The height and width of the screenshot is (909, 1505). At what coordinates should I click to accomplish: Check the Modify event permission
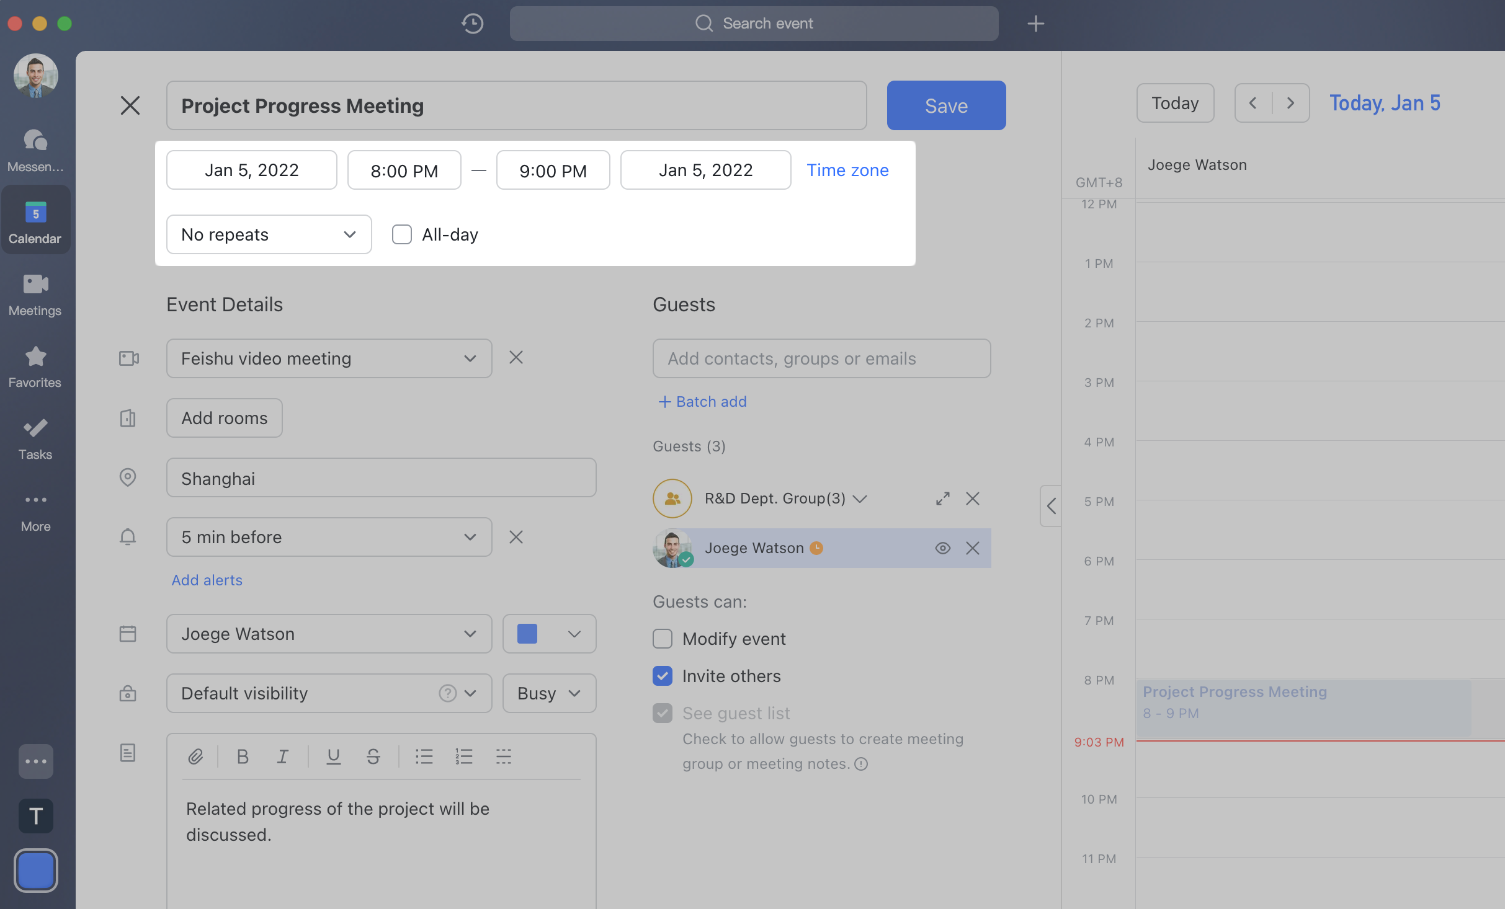(x=663, y=639)
